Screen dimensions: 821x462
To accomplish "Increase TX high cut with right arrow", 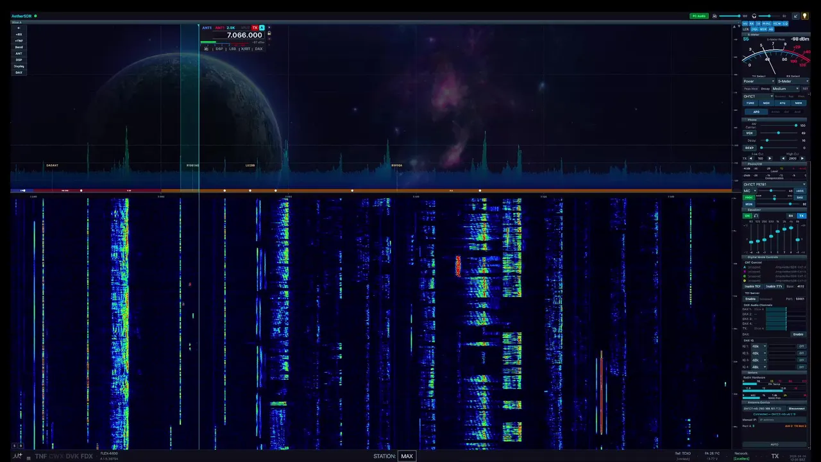I will click(802, 158).
